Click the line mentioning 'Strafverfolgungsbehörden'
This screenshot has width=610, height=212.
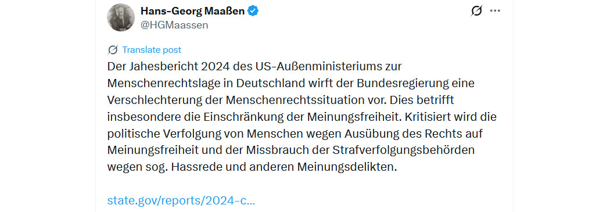tap(291, 150)
